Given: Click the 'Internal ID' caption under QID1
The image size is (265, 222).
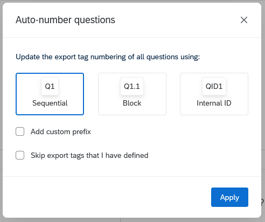Looking at the screenshot, I should [x=214, y=103].
